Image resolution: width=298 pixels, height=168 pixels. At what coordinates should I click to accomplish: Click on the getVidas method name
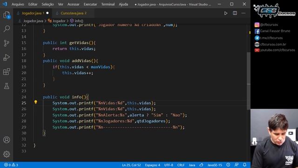(x=79, y=43)
